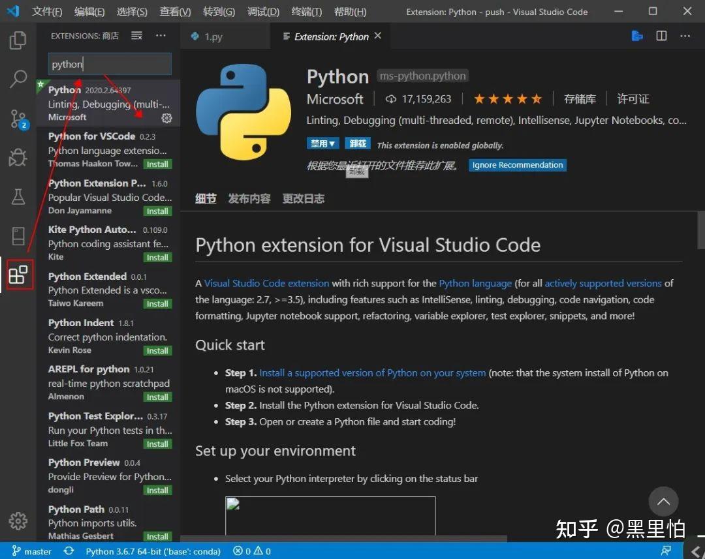The height and width of the screenshot is (559, 705).
Task: Open the 选择(S) menu
Action: pos(132,11)
